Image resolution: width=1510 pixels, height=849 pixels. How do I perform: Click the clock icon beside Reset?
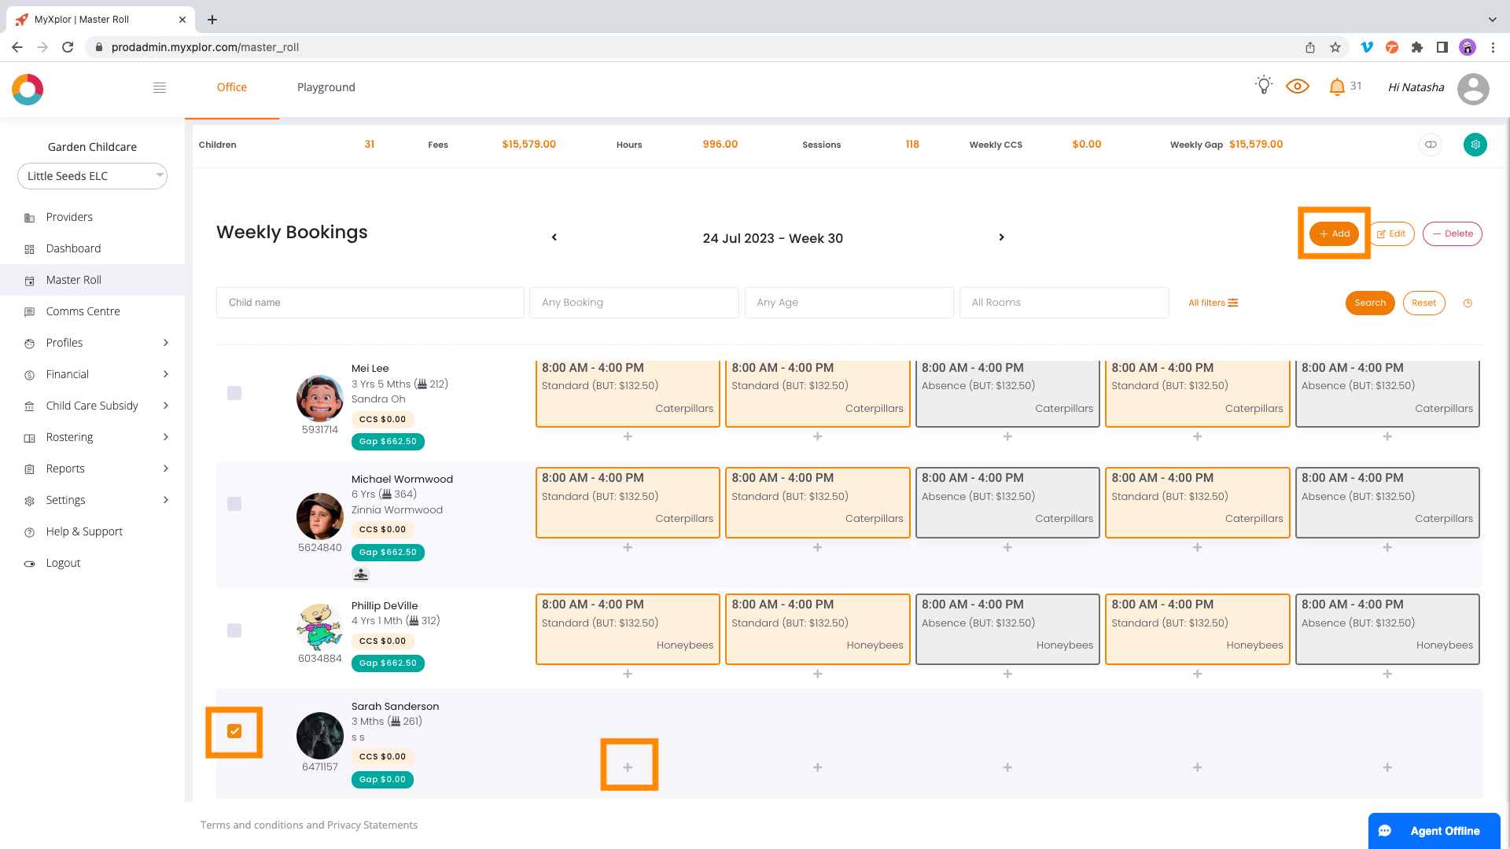pos(1468,303)
